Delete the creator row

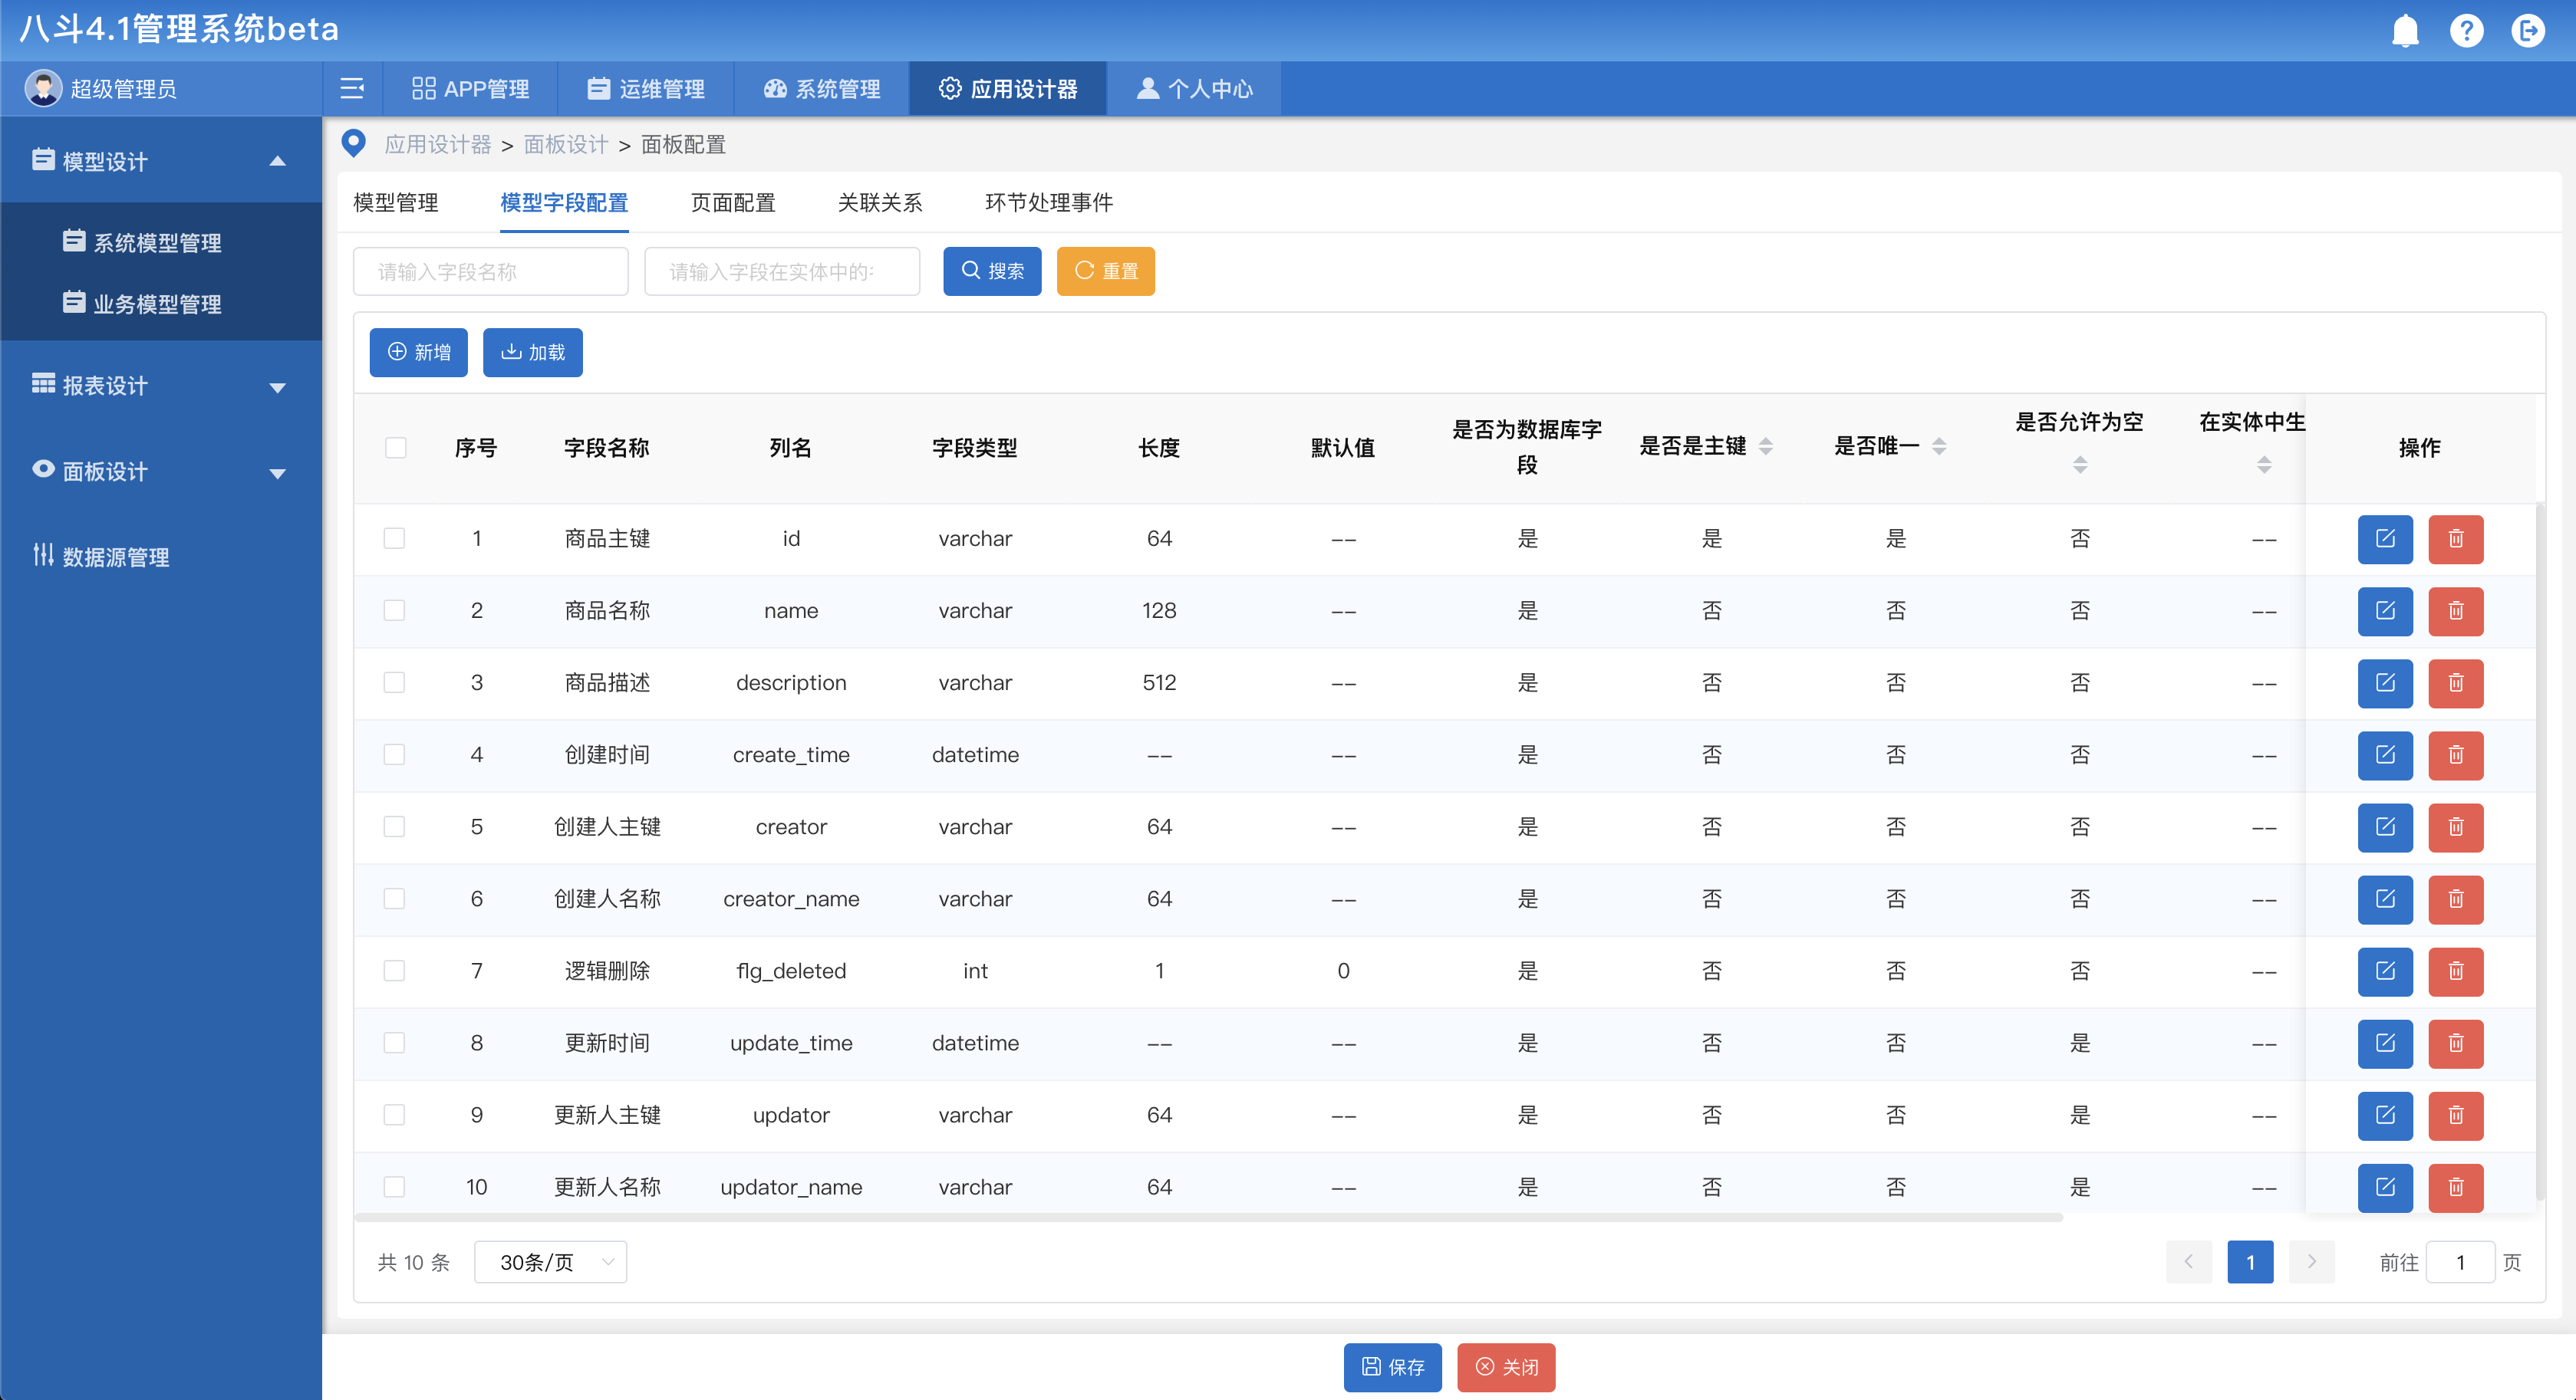2456,827
